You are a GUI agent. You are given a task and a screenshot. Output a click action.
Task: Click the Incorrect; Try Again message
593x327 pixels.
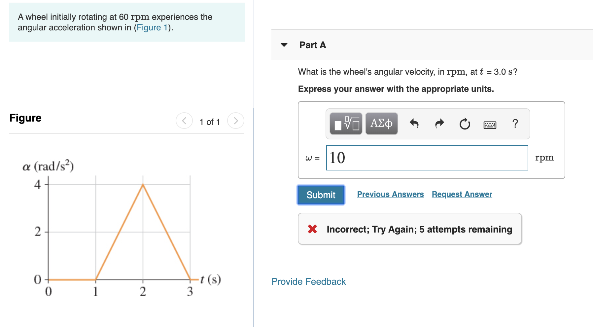(x=418, y=229)
